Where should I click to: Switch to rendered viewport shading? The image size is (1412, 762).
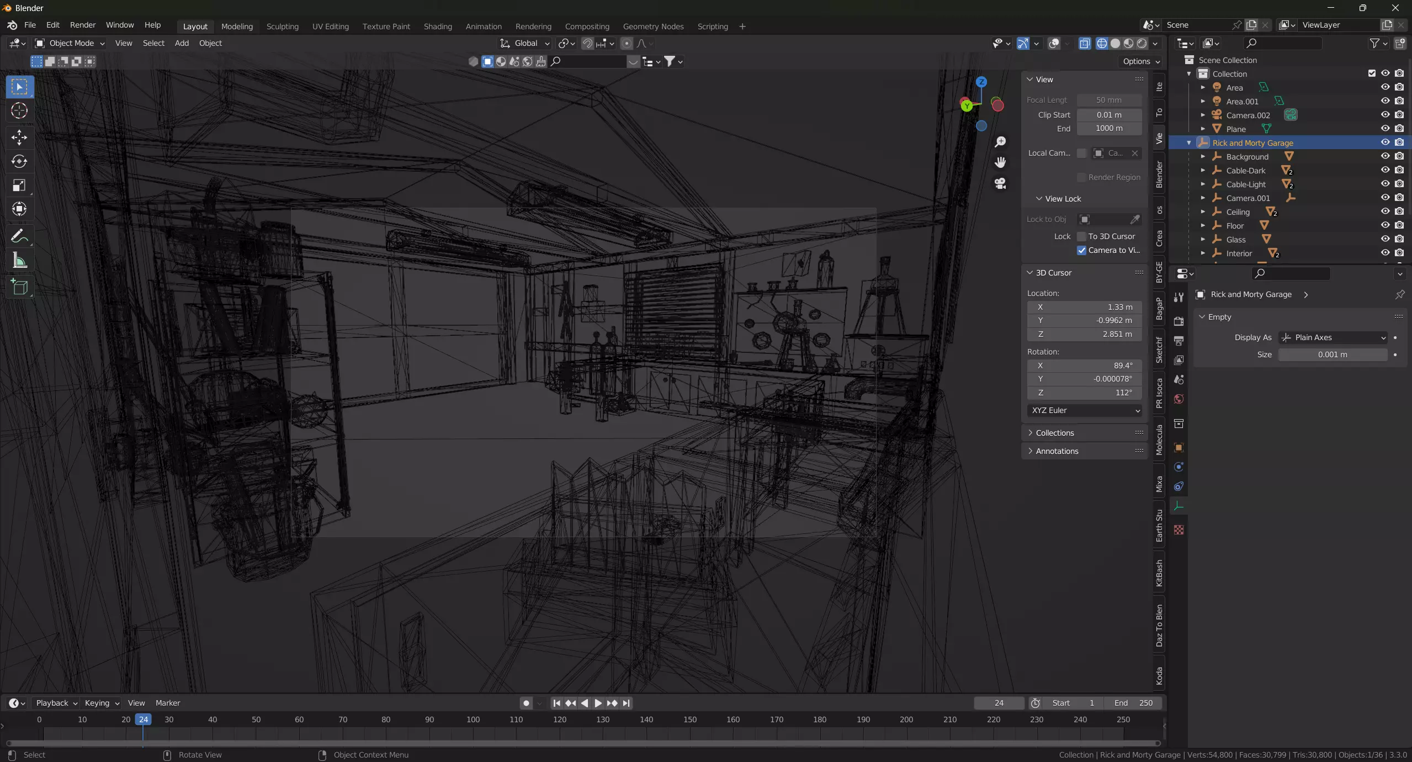[x=1142, y=43]
